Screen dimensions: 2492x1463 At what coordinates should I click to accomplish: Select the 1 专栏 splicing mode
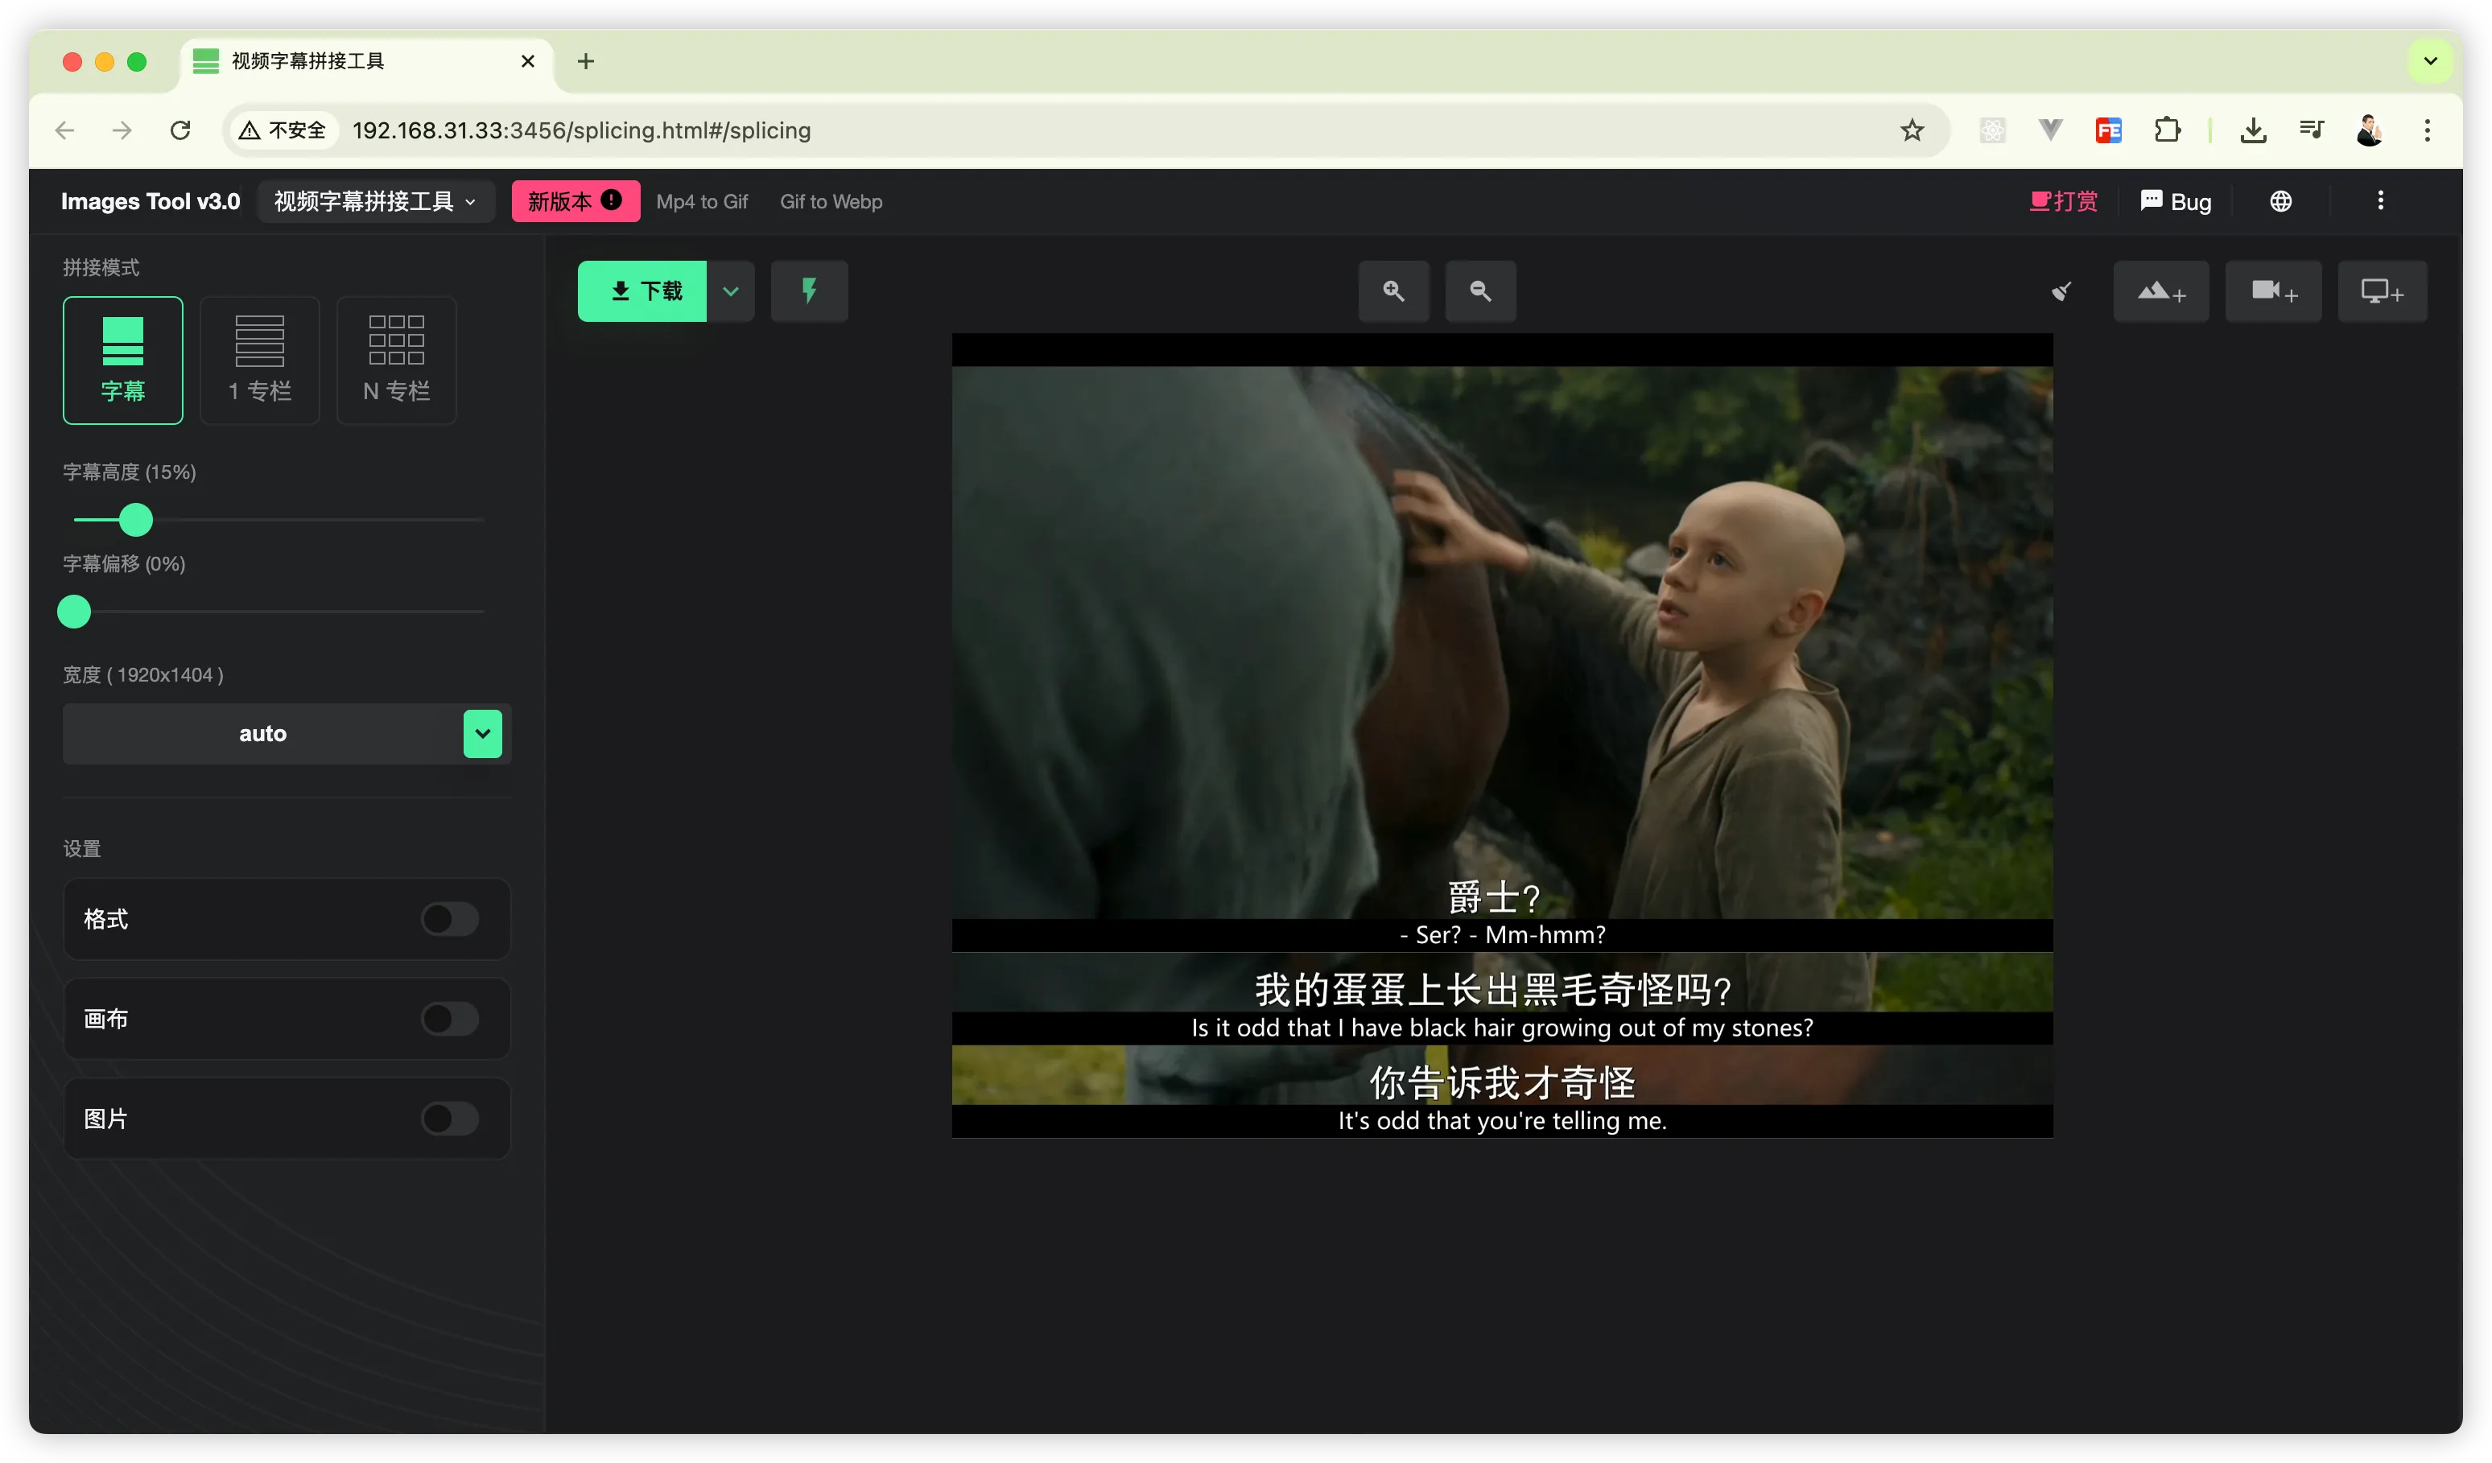coord(260,360)
